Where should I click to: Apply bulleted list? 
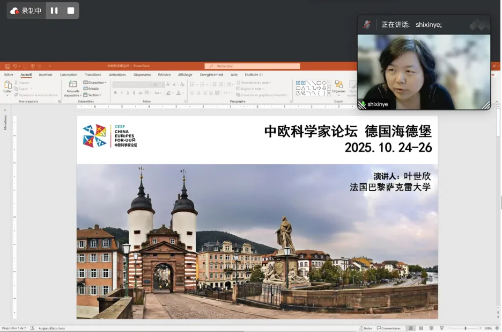pyautogui.click(x=192, y=84)
